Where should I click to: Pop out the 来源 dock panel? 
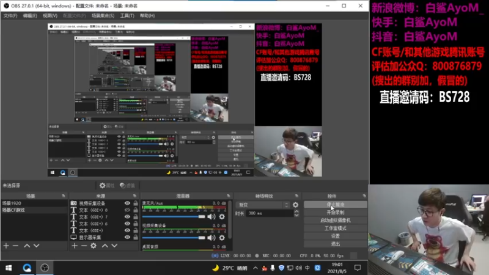pyautogui.click(x=134, y=196)
